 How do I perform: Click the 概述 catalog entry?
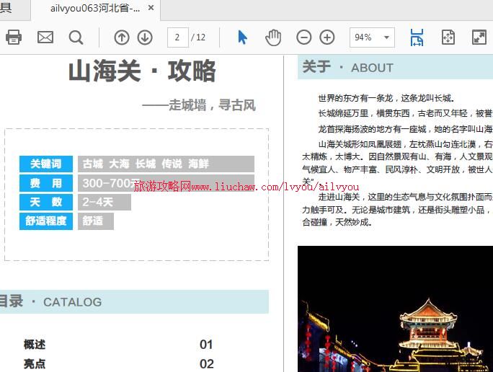tap(35, 345)
